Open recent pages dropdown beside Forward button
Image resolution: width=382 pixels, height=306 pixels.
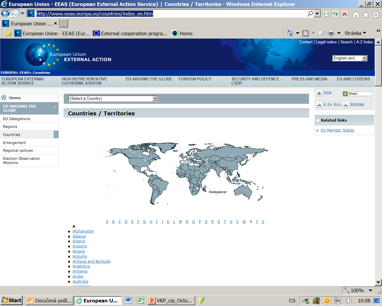(22, 13)
